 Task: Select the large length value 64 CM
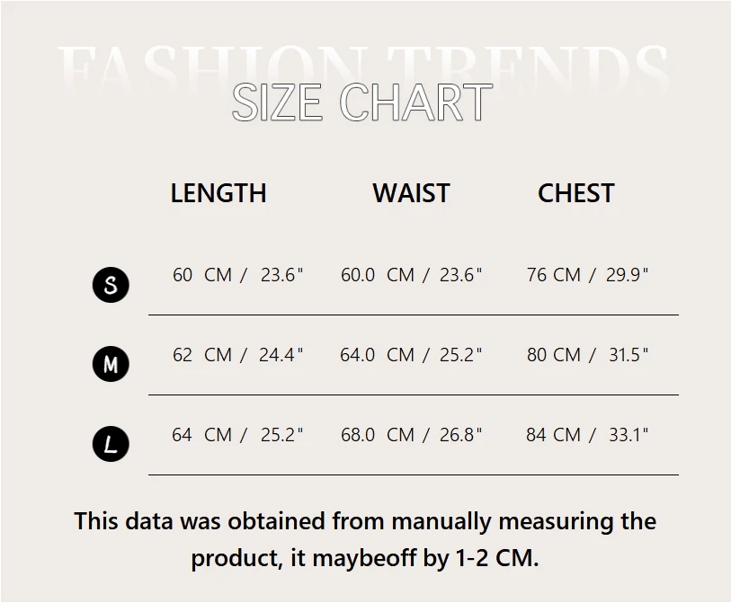202,435
